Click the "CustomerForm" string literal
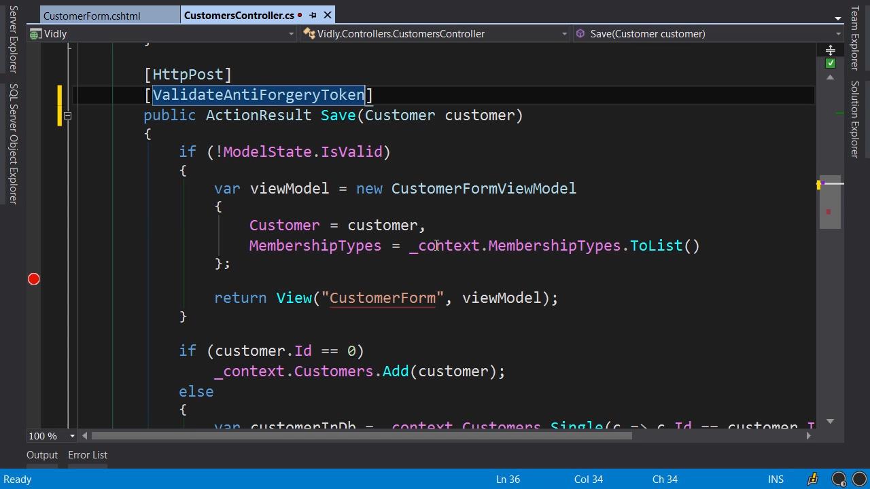Viewport: 870px width, 489px height. click(383, 298)
